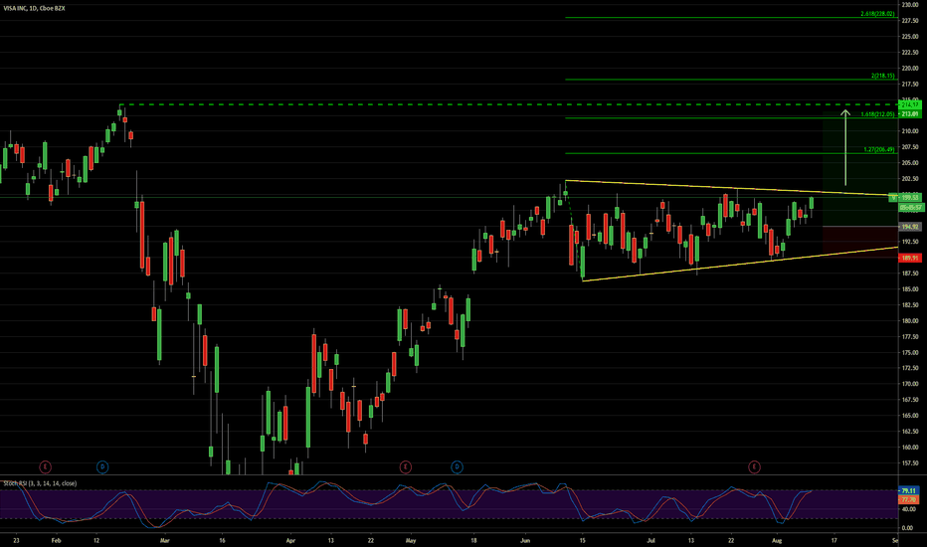Click the blue Stoch RSI value 79.11

click(x=908, y=491)
